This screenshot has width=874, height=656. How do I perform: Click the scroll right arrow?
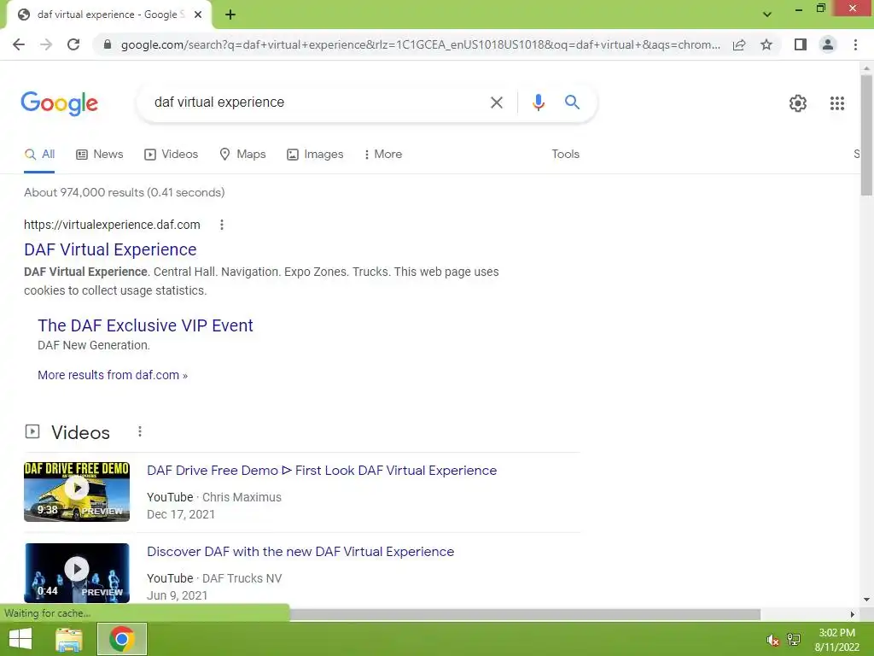(x=853, y=614)
